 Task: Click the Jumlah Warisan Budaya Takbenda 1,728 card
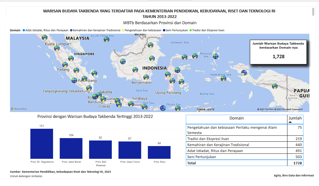click(278, 52)
